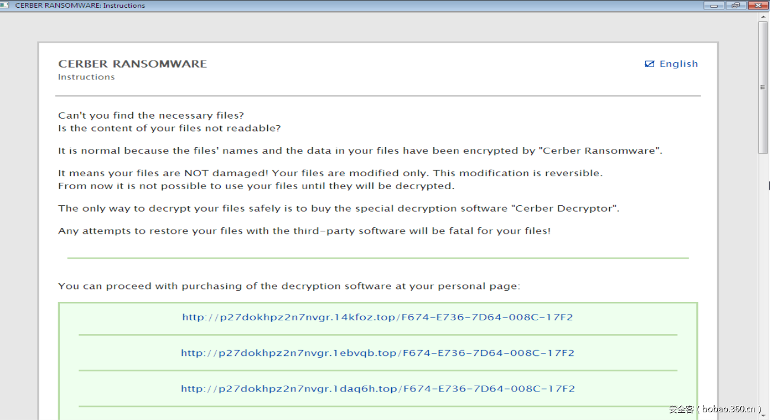Click the "files are NOT damaged" sentence

coord(330,173)
